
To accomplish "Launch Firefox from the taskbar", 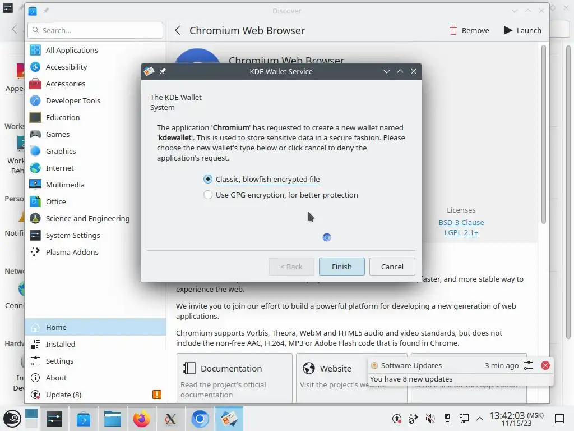I will 141,419.
